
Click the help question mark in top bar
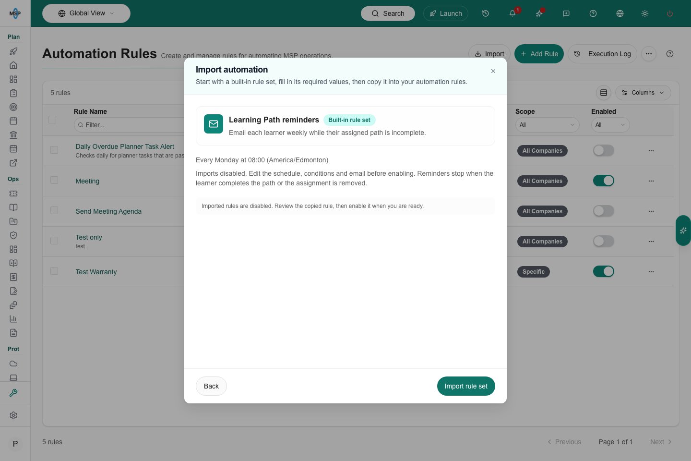[x=593, y=13]
